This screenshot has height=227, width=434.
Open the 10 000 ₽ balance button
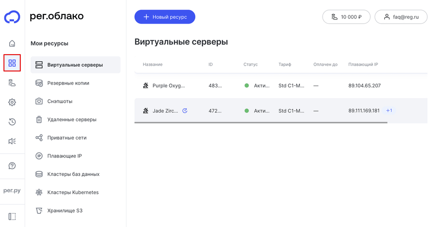(x=346, y=17)
